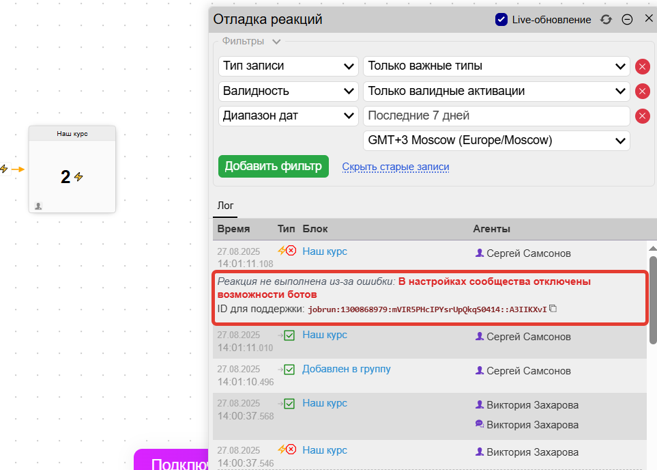Open Наш курс link at 14:00:37.568
The width and height of the screenshot is (657, 470).
[x=325, y=403]
